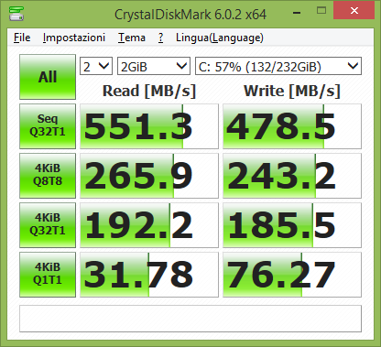
Task: Click the 4KiB Q8T8 write value 243.2
Action: pos(292,176)
